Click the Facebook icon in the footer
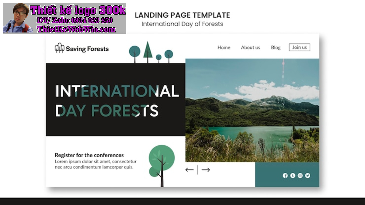Image resolution: width=365 pixels, height=205 pixels. point(285,175)
